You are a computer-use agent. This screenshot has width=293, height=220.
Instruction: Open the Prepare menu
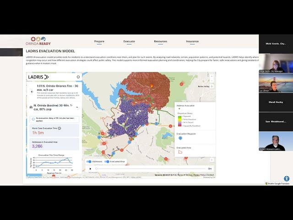coord(99,41)
